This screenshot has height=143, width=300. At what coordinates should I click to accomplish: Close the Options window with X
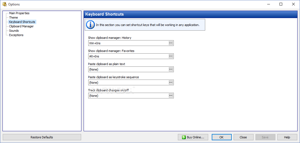click(x=293, y=4)
